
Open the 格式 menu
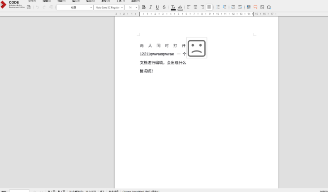tap(91, 1)
